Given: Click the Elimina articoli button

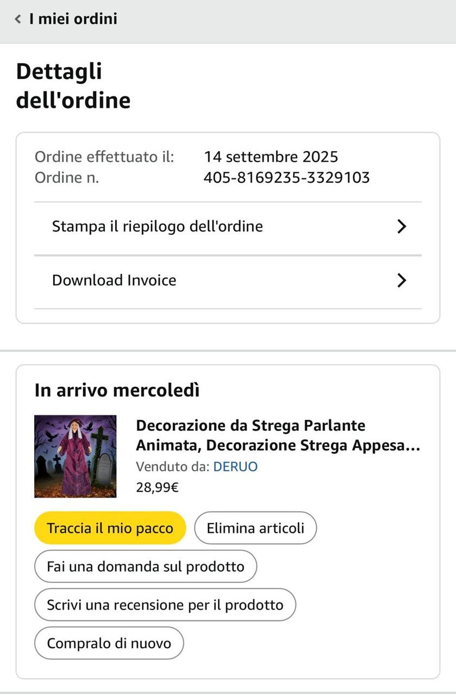Looking at the screenshot, I should [x=255, y=528].
